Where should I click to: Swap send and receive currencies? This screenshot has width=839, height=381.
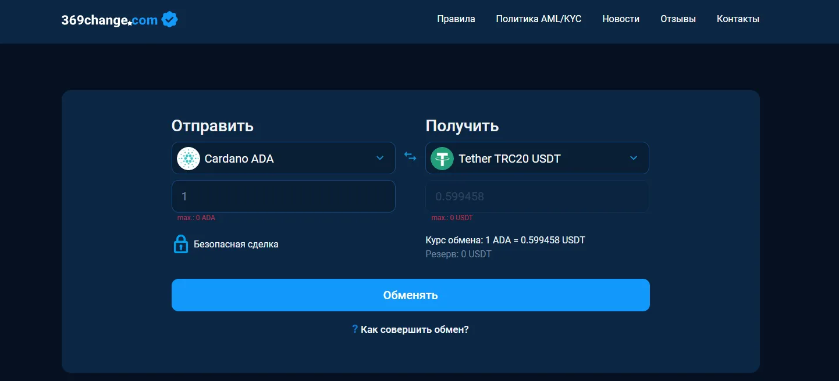coord(410,157)
